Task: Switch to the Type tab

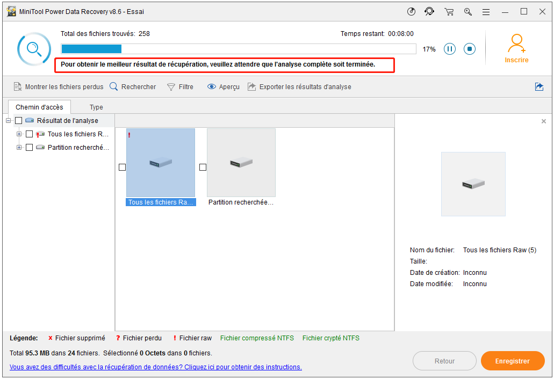Action: [x=96, y=107]
